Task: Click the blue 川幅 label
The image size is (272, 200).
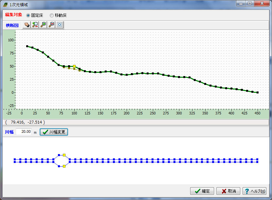Action: [9, 132]
